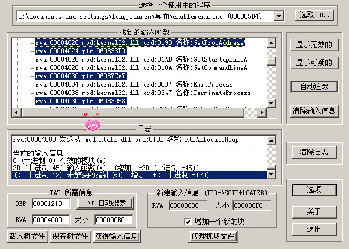Open 选项 options button
Viewport: 349px width, 249px height.
pyautogui.click(x=314, y=190)
